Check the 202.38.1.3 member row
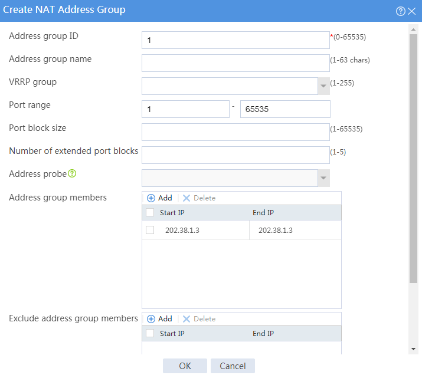The width and height of the screenshot is (422, 375). [x=150, y=230]
